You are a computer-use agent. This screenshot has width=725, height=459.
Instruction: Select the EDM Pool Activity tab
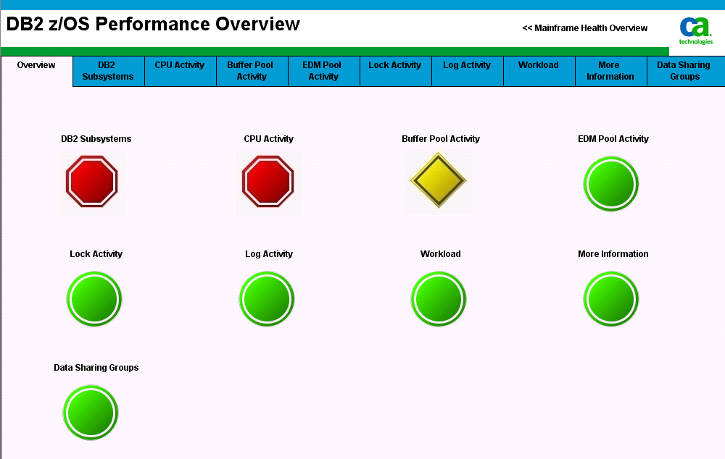click(x=323, y=71)
